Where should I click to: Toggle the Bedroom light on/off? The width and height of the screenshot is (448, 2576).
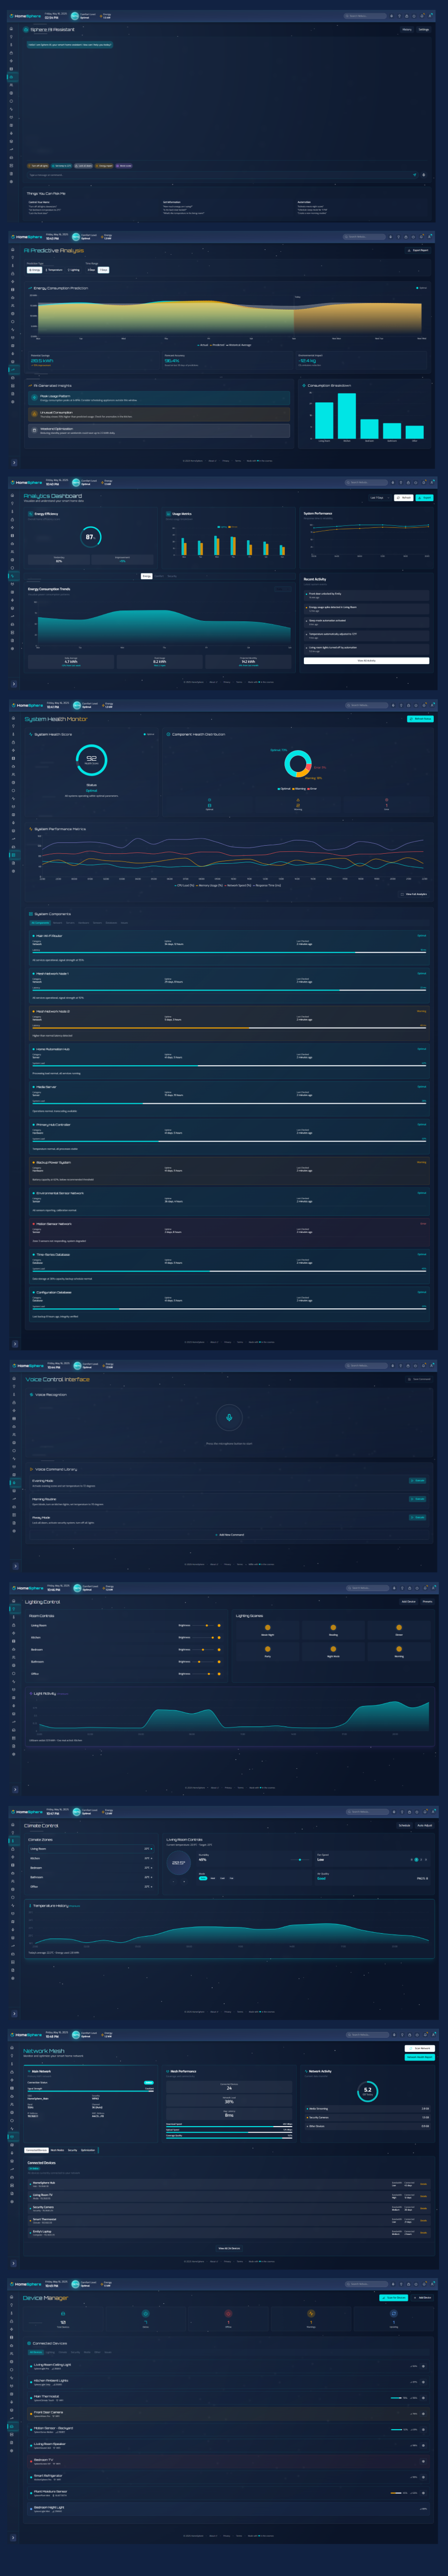pos(219,1649)
